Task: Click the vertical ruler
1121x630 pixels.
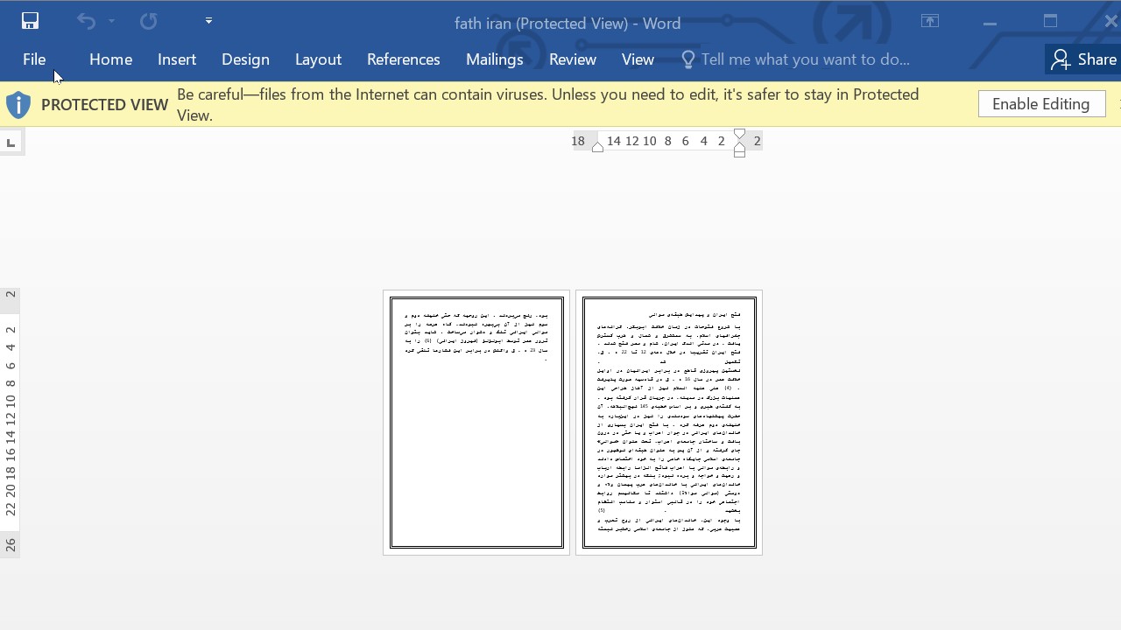Action: [x=11, y=423]
